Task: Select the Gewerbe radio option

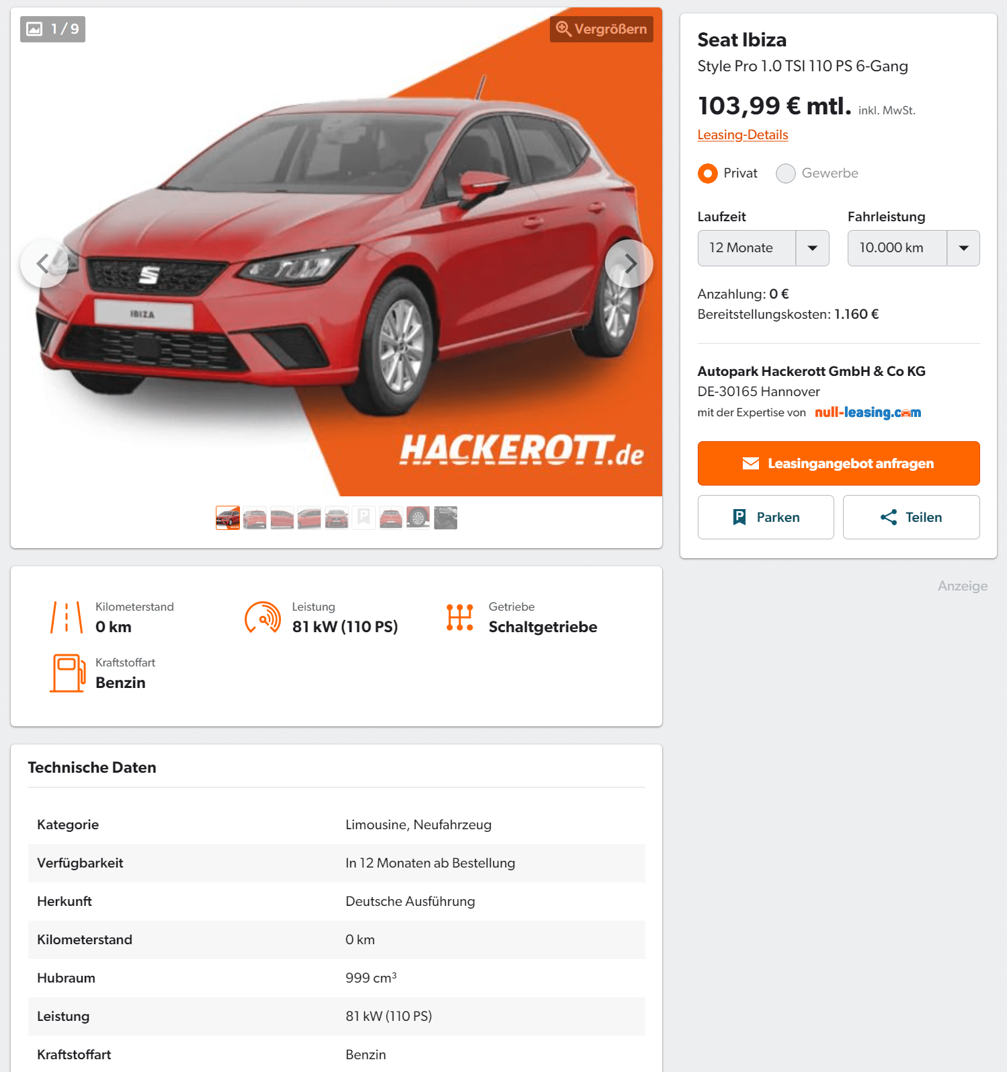Action: [785, 174]
